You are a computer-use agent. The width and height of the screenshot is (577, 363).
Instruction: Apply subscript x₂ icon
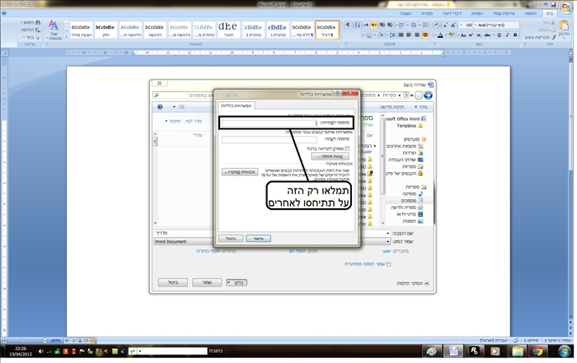point(479,35)
